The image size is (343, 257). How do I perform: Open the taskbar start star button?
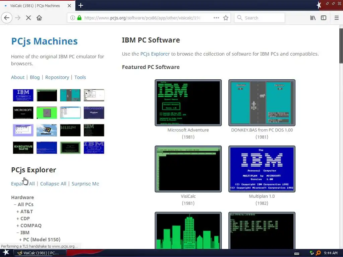[x=6, y=253]
